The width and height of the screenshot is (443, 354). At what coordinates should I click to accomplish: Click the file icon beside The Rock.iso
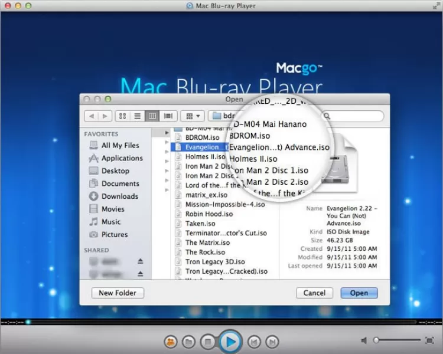(x=178, y=253)
